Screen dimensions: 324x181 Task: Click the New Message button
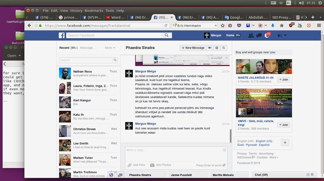(x=193, y=48)
